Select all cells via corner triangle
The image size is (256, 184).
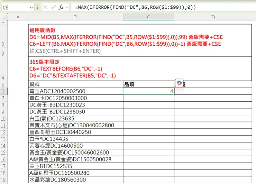coord(4,17)
